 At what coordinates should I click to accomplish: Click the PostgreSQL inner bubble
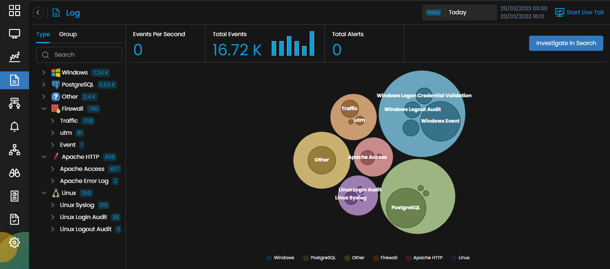click(406, 208)
